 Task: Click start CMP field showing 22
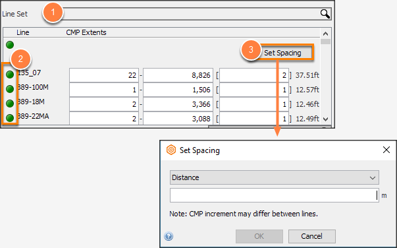104,75
